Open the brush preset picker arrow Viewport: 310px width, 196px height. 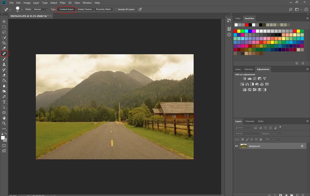pyautogui.click(x=22, y=9)
